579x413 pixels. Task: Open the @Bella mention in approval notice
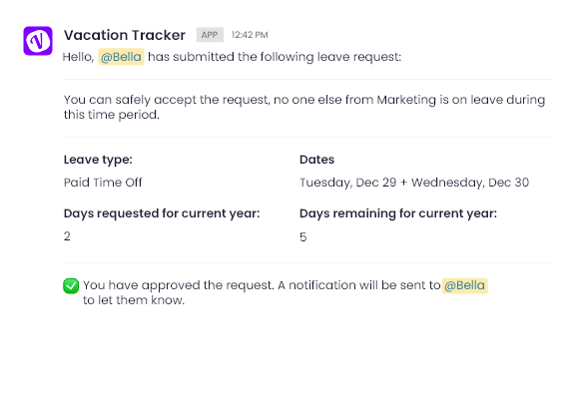[x=465, y=285]
